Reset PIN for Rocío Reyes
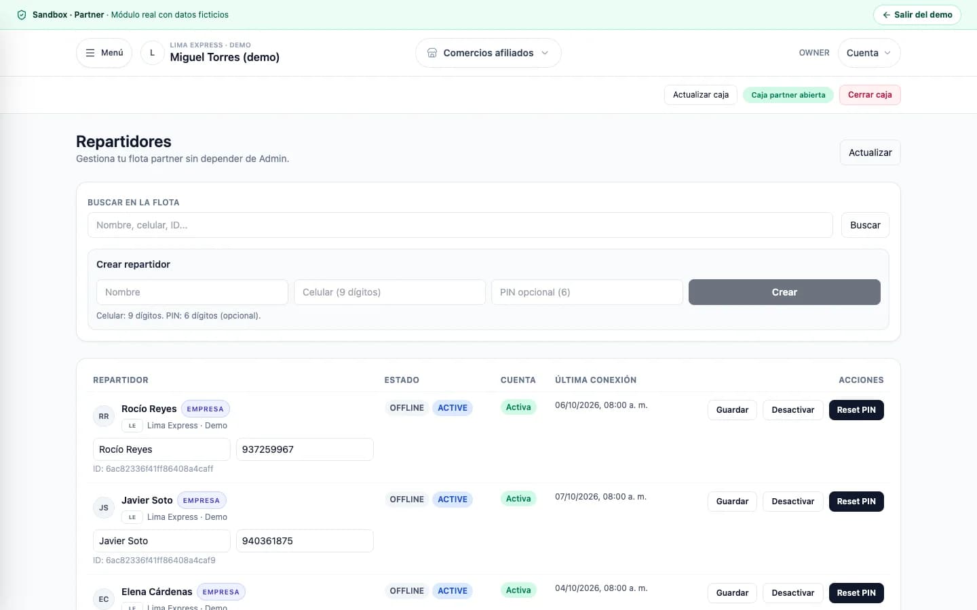 tap(856, 410)
